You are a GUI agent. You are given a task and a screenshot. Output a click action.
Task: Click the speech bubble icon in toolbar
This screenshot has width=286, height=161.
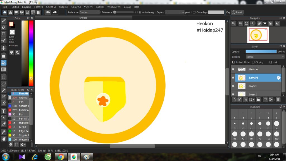pyautogui.click(x=16, y=12)
